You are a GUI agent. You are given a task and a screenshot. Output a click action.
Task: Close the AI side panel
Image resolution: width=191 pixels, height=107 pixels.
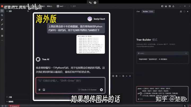click(188, 12)
